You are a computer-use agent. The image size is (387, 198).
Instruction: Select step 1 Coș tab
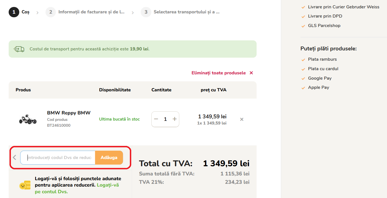19,12
